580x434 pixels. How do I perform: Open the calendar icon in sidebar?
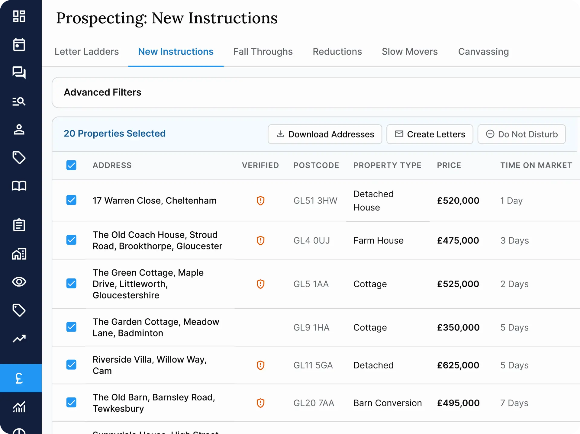pyautogui.click(x=19, y=44)
